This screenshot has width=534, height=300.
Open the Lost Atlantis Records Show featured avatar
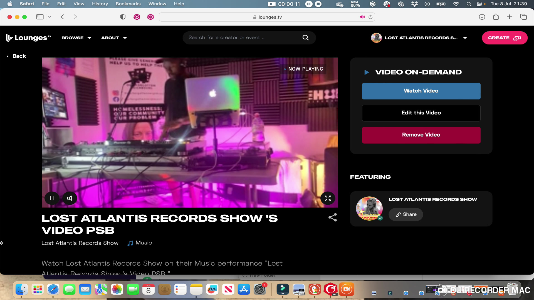(x=369, y=209)
